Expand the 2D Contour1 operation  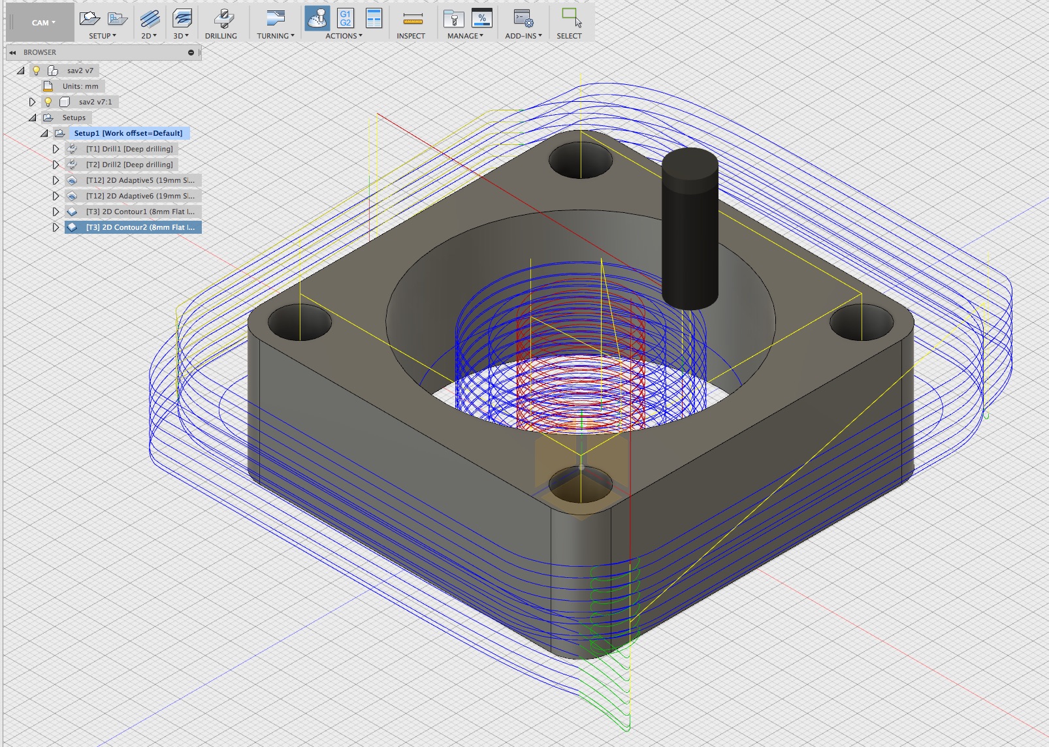coord(56,212)
